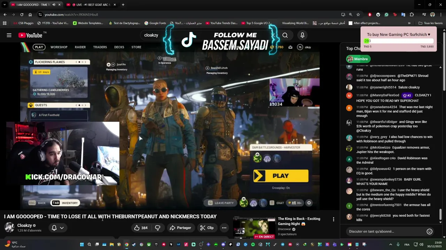Open the Steam taskbar icon

[x=134, y=244]
